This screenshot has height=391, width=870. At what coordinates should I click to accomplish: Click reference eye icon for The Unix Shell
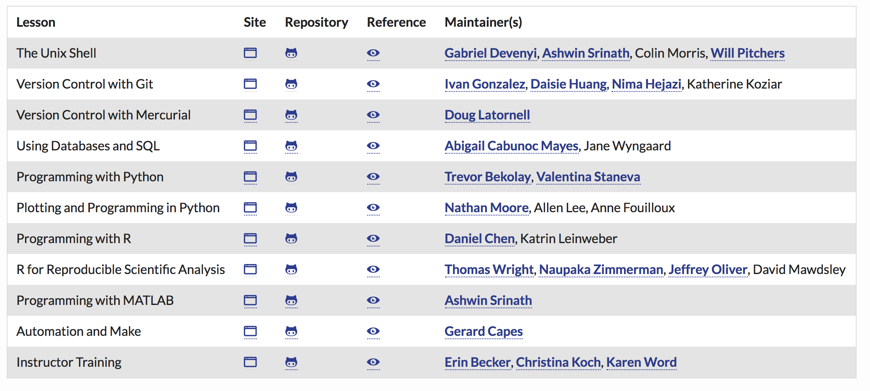[373, 53]
